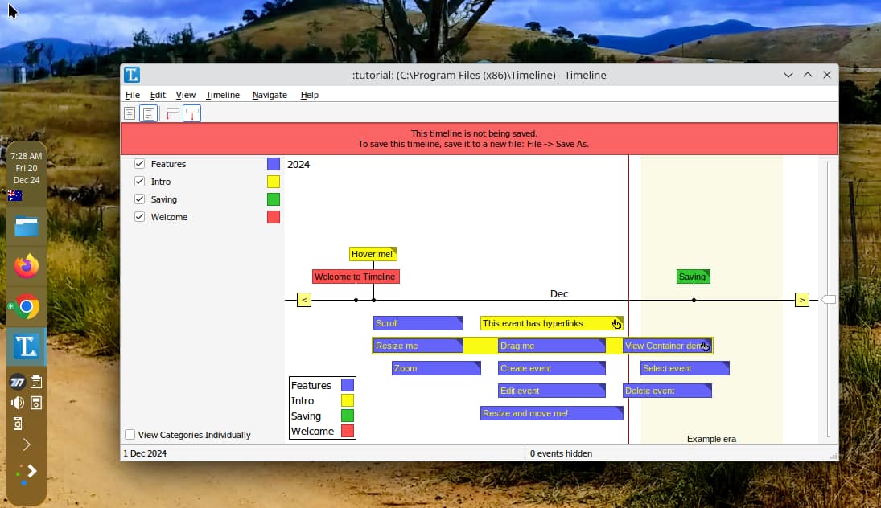Open the application launcher at the dock bottom

[27, 473]
